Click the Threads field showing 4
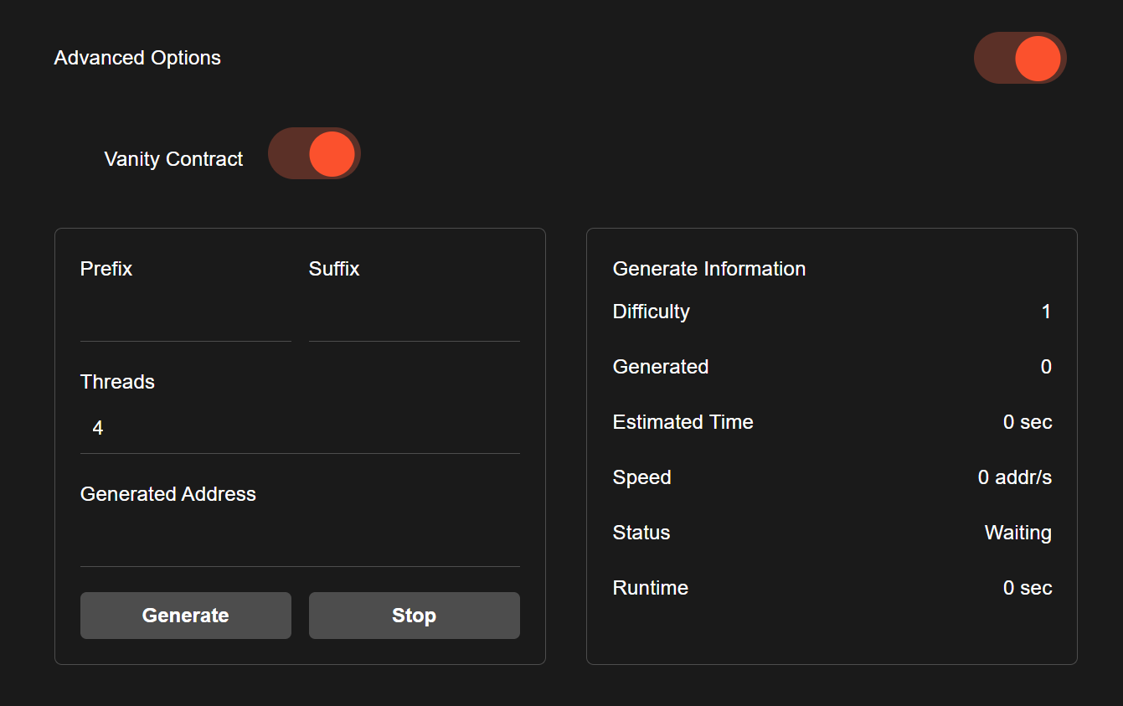The width and height of the screenshot is (1123, 706). 300,429
